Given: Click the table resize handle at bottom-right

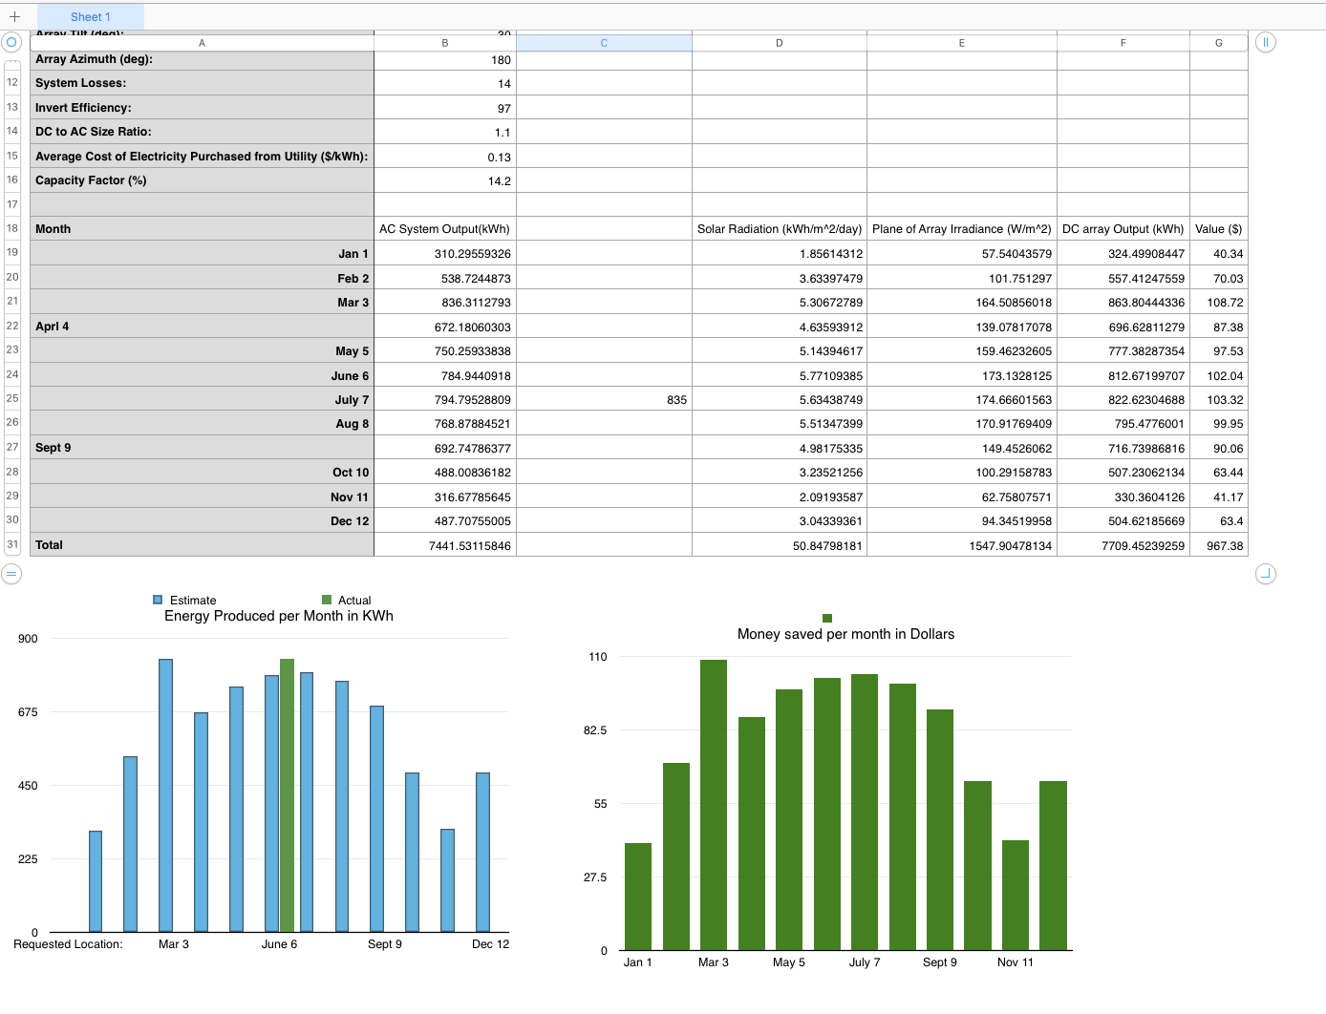Looking at the screenshot, I should pos(1265,574).
